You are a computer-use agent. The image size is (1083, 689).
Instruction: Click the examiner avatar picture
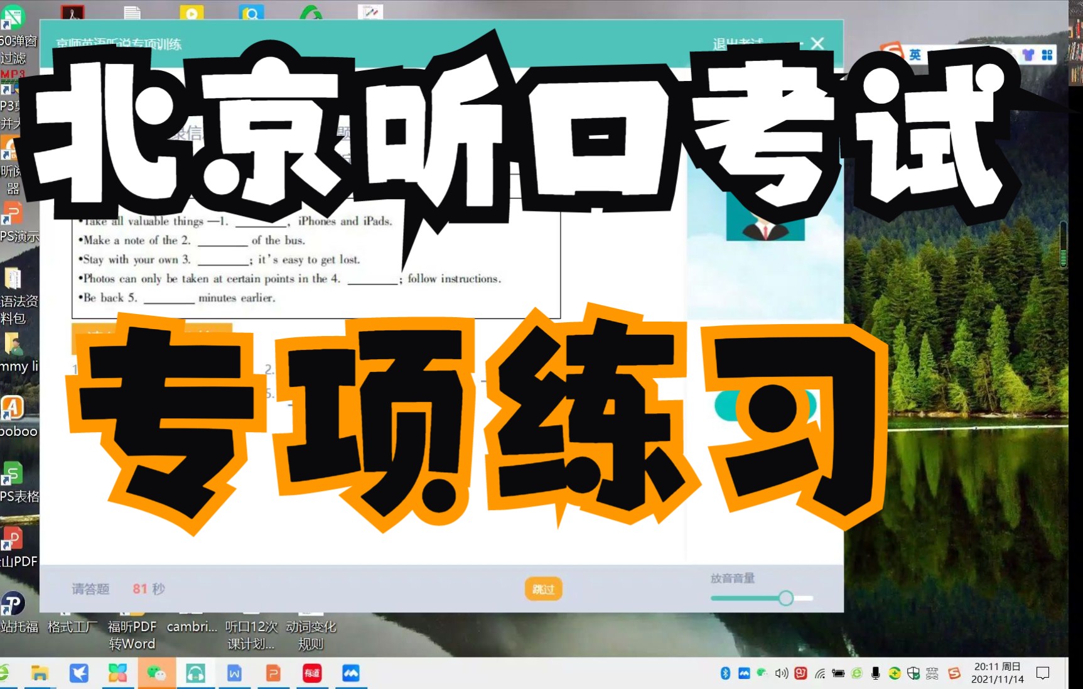(765, 217)
